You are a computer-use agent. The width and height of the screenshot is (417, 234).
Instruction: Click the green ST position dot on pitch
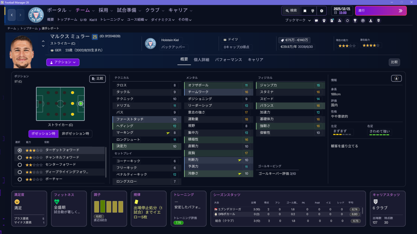pos(81,103)
